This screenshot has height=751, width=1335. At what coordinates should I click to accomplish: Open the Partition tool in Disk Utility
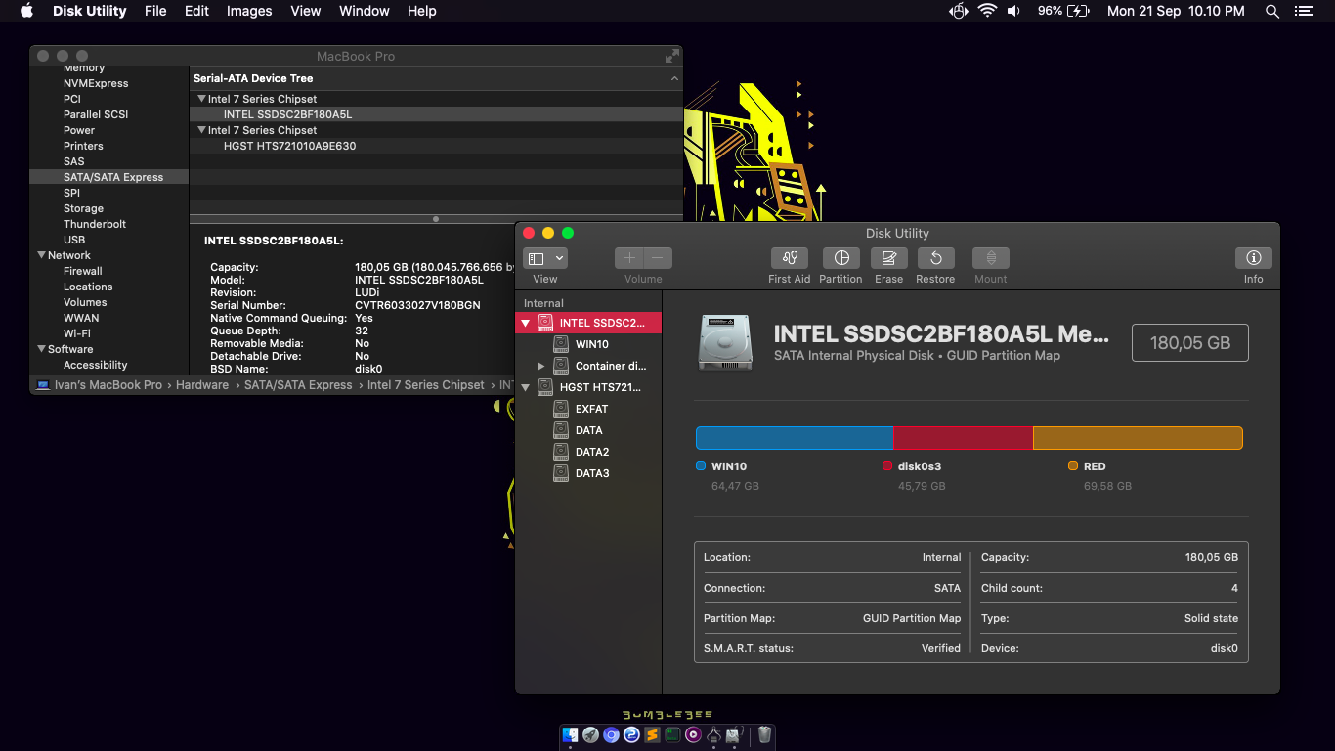coord(840,258)
